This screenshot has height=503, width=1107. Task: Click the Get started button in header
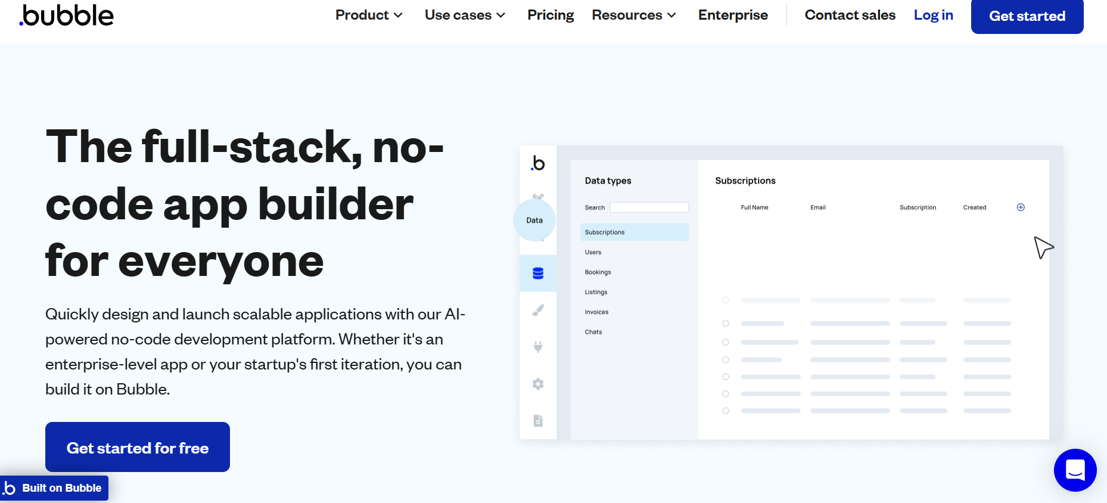coord(1027,16)
